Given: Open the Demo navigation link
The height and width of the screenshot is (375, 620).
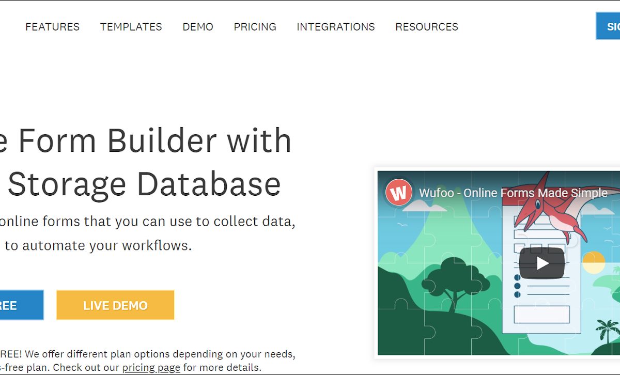Looking at the screenshot, I should click(198, 27).
